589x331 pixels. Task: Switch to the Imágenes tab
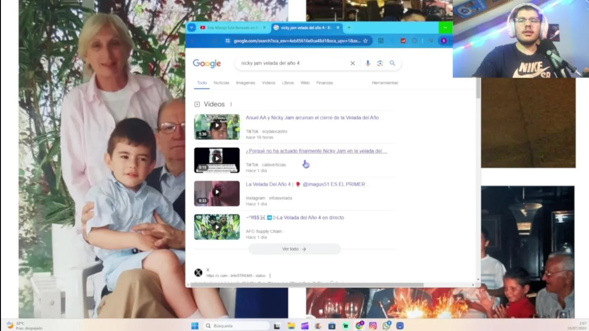click(246, 83)
